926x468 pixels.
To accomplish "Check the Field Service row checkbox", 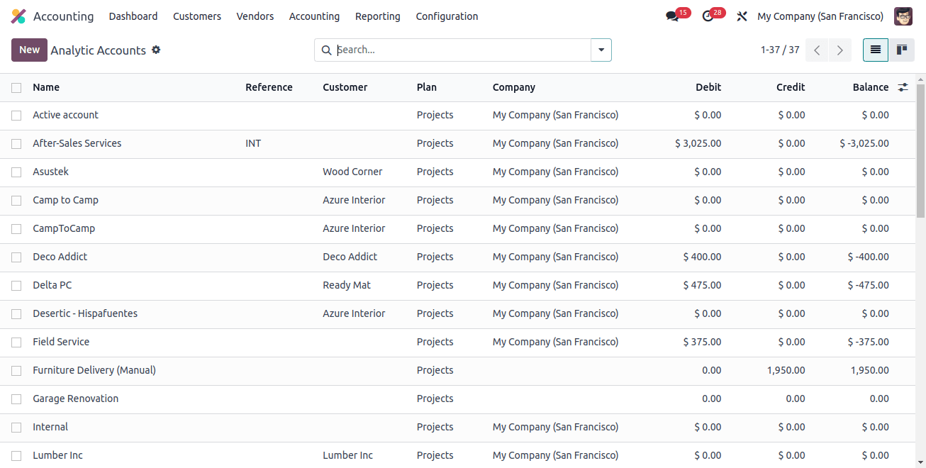I will [x=16, y=342].
